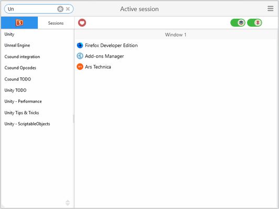Click the Firefox Developer Edition favicon
This screenshot has width=279, height=209.
[x=80, y=45]
